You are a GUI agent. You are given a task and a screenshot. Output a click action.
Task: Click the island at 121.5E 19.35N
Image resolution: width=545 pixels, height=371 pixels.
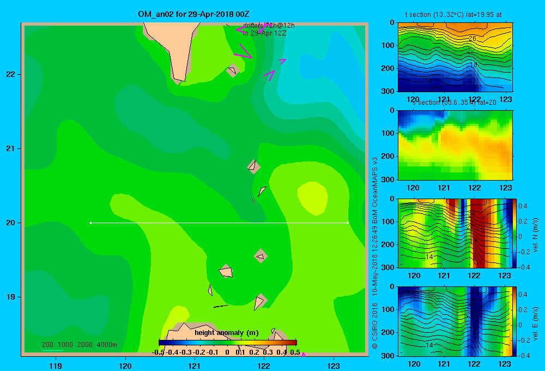226,271
